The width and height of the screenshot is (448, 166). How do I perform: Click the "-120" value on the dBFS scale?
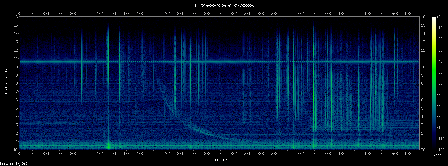[441, 150]
